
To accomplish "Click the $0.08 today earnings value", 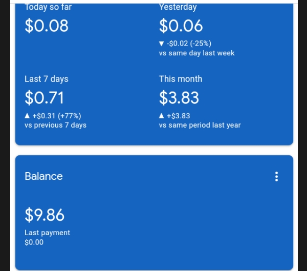I will (x=47, y=26).
